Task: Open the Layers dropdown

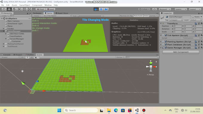Action: click(181, 9)
